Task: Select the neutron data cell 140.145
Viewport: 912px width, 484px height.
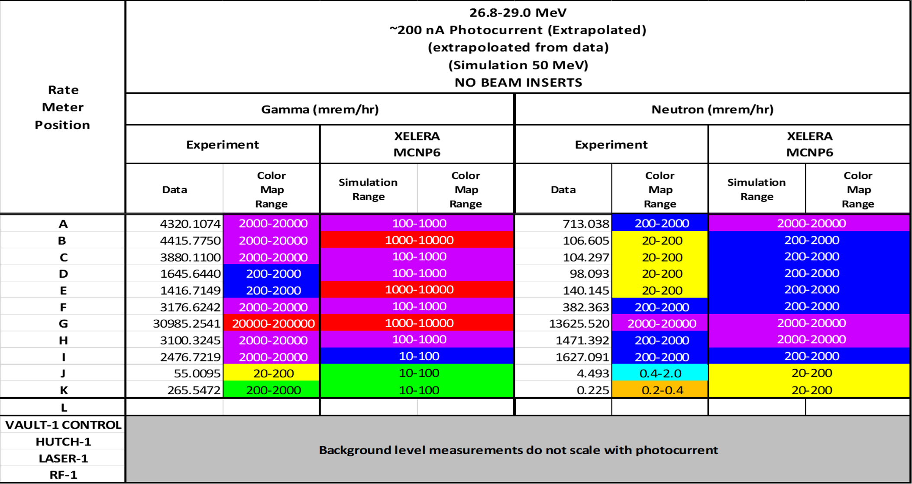Action: point(563,290)
